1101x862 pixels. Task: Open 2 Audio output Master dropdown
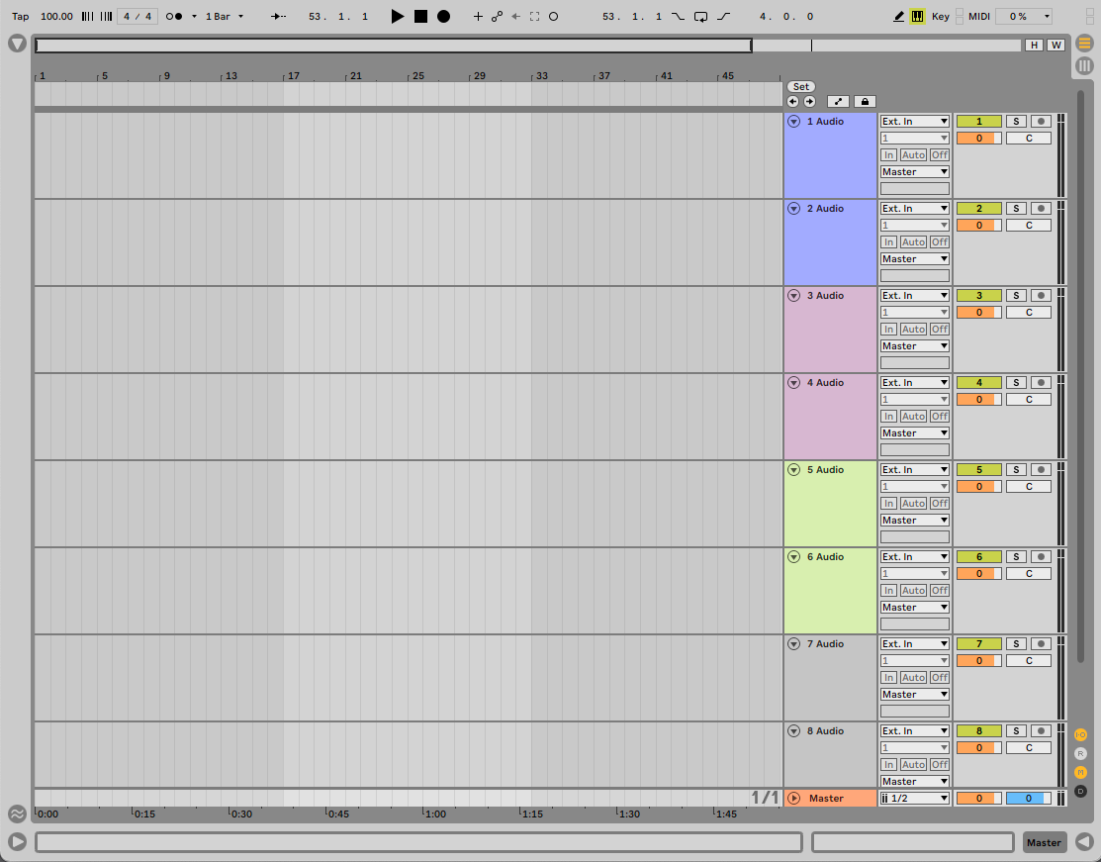[915, 259]
